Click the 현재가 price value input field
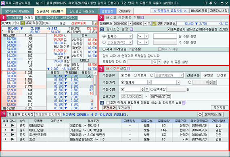Viewport: 230px width, 157px height. pyautogui.click(x=165, y=36)
